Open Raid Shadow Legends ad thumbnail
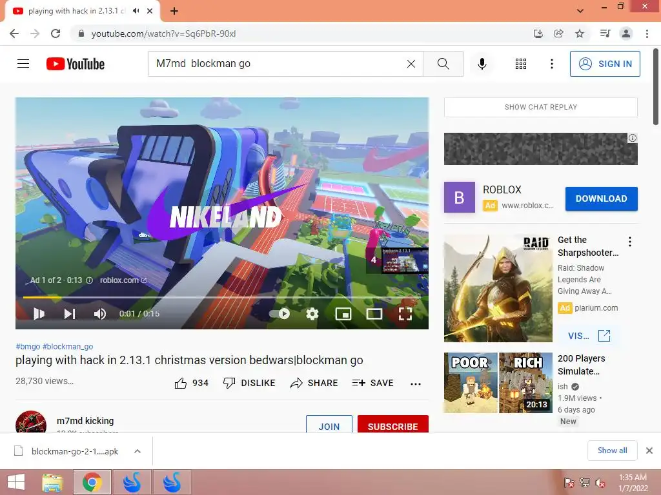Image resolution: width=661 pixels, height=495 pixels. pyautogui.click(x=498, y=288)
